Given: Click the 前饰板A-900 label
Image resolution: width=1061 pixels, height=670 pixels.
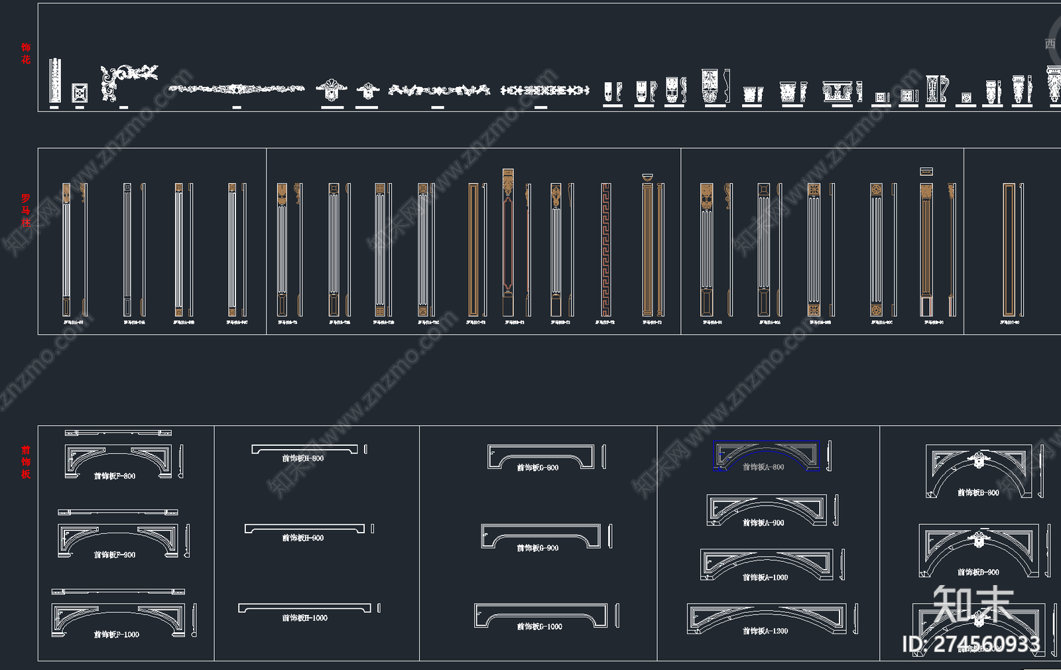Looking at the screenshot, I should click(763, 523).
